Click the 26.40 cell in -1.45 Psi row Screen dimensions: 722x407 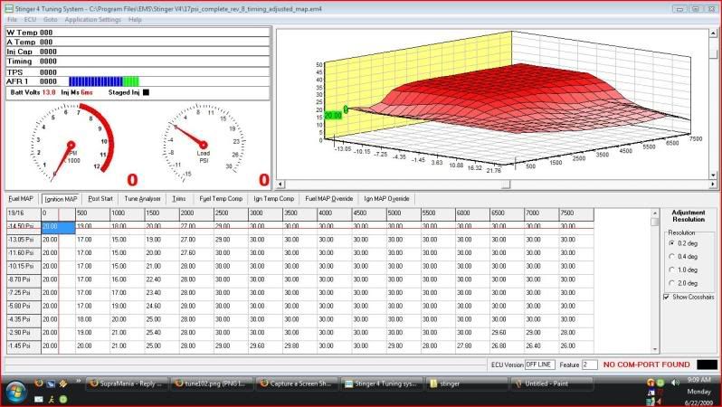[x=541, y=345]
